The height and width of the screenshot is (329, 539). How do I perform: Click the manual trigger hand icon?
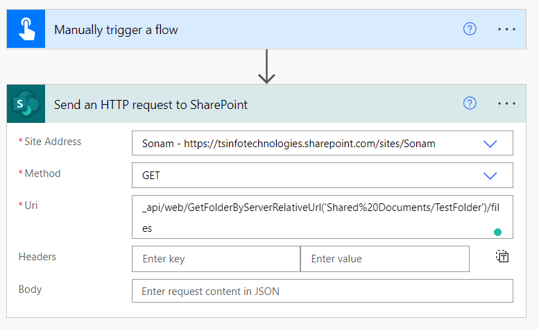(x=26, y=29)
